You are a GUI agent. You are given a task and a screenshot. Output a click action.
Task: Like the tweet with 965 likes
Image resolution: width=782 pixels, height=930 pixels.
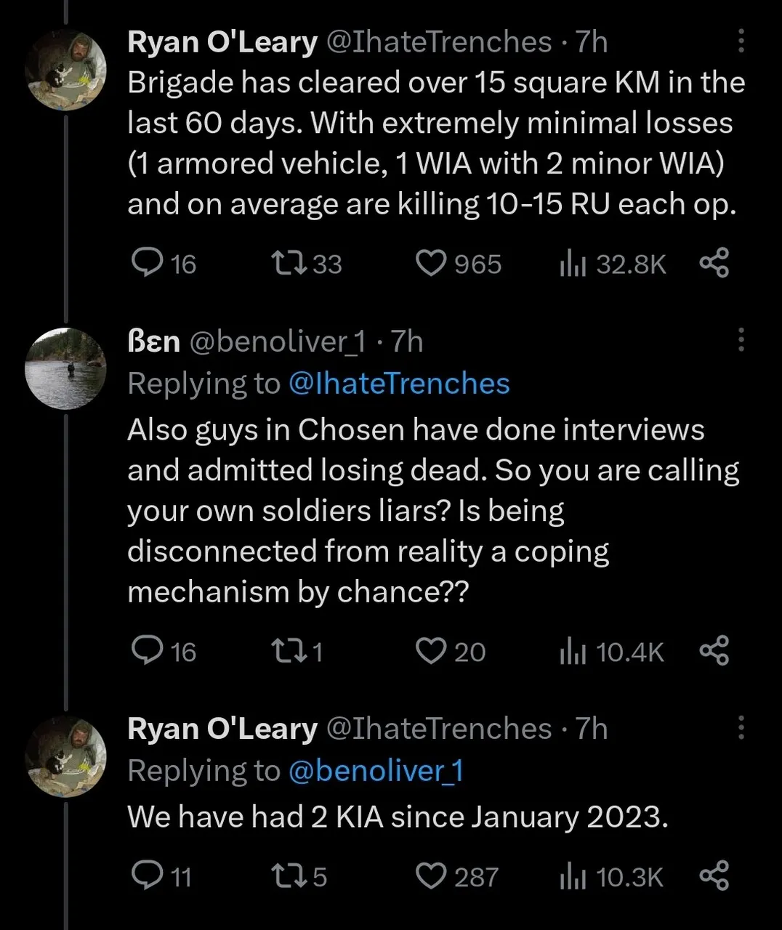click(x=430, y=263)
